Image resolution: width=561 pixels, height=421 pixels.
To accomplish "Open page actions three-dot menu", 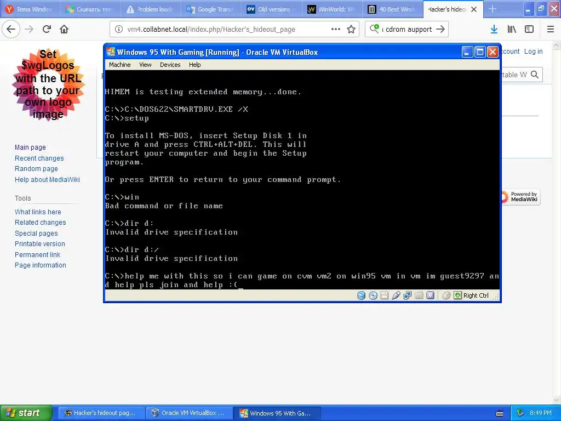I will tap(336, 29).
